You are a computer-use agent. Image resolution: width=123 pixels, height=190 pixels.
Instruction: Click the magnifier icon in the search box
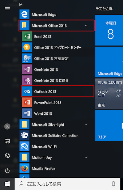tap(21, 184)
